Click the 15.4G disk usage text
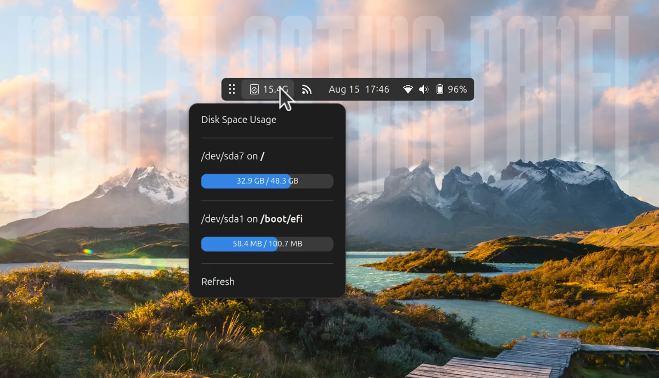Image resolution: width=659 pixels, height=378 pixels. (x=273, y=89)
